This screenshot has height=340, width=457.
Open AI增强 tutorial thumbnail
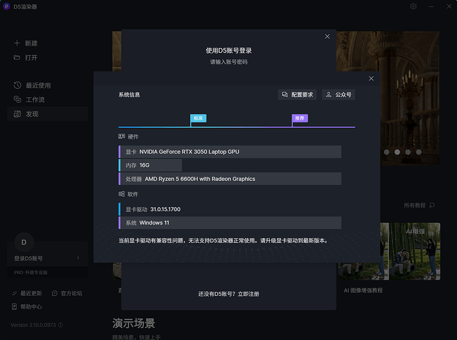(x=414, y=252)
